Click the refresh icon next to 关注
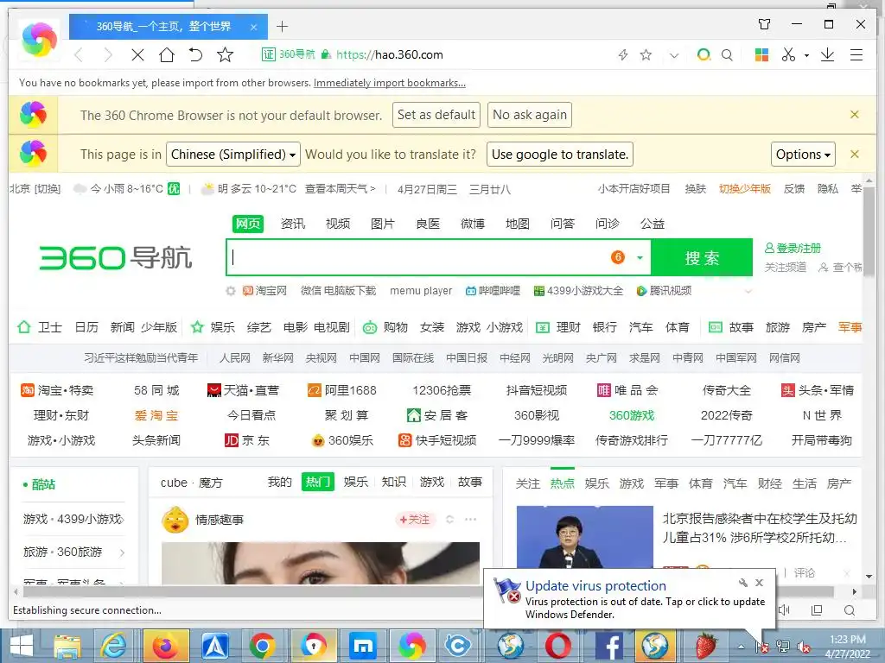885x663 pixels. point(449,519)
